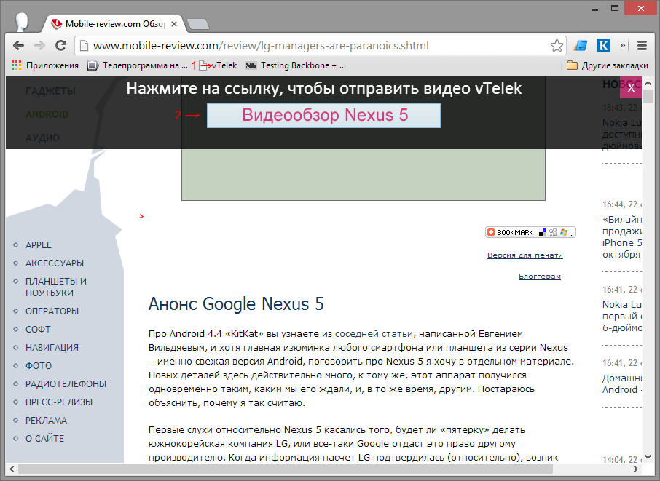
Task: Click the vertical scrollbar down arrow
Action: (648, 456)
